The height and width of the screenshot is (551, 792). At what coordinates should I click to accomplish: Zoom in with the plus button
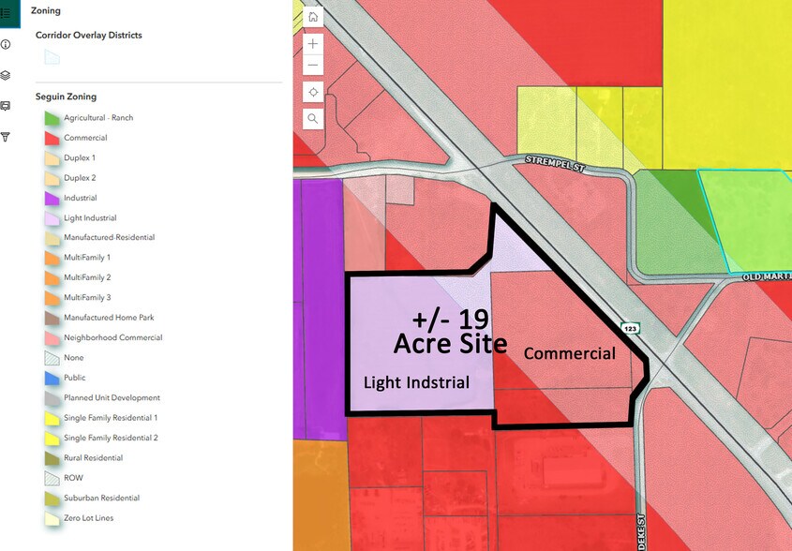(x=312, y=43)
